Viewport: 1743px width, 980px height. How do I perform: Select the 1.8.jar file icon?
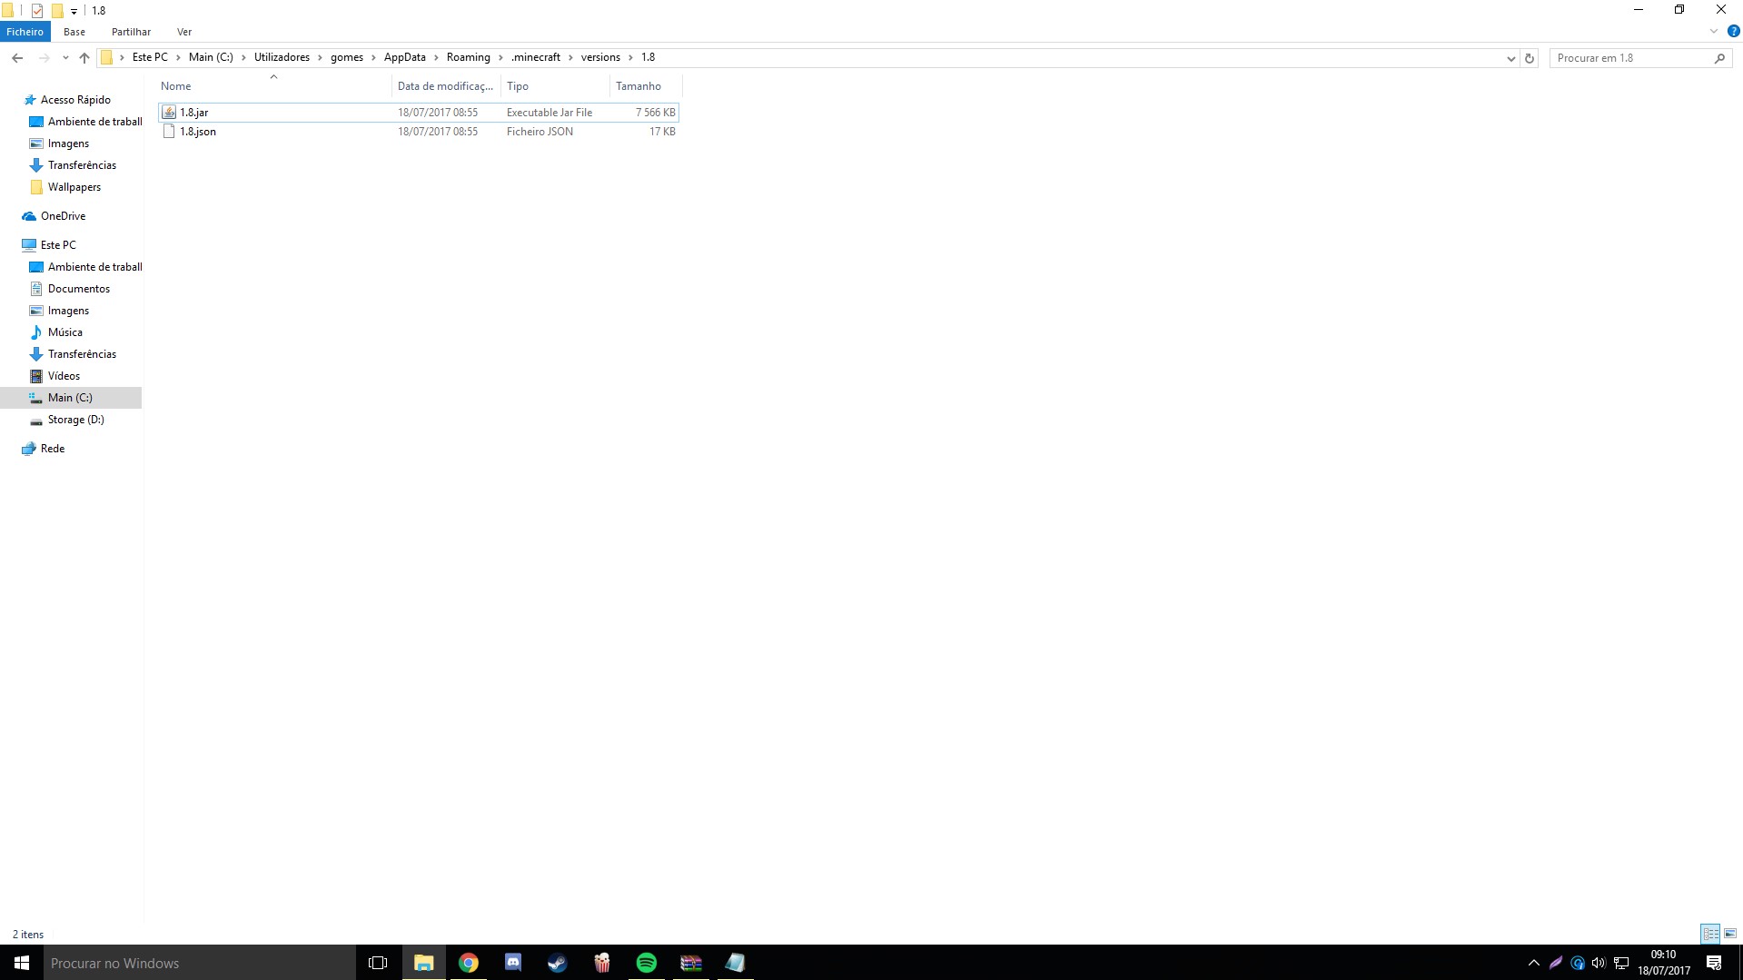point(169,113)
